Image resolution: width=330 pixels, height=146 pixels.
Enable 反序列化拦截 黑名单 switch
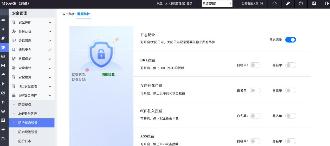click(290, 91)
